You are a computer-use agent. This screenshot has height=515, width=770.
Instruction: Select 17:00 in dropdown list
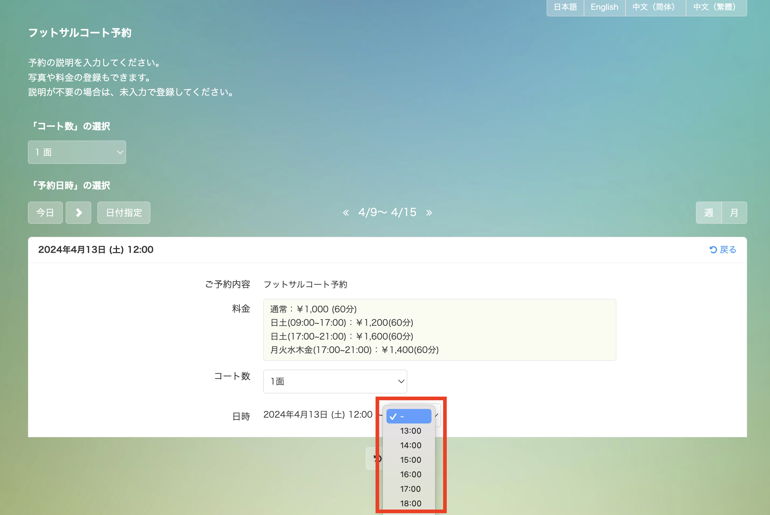pos(410,489)
